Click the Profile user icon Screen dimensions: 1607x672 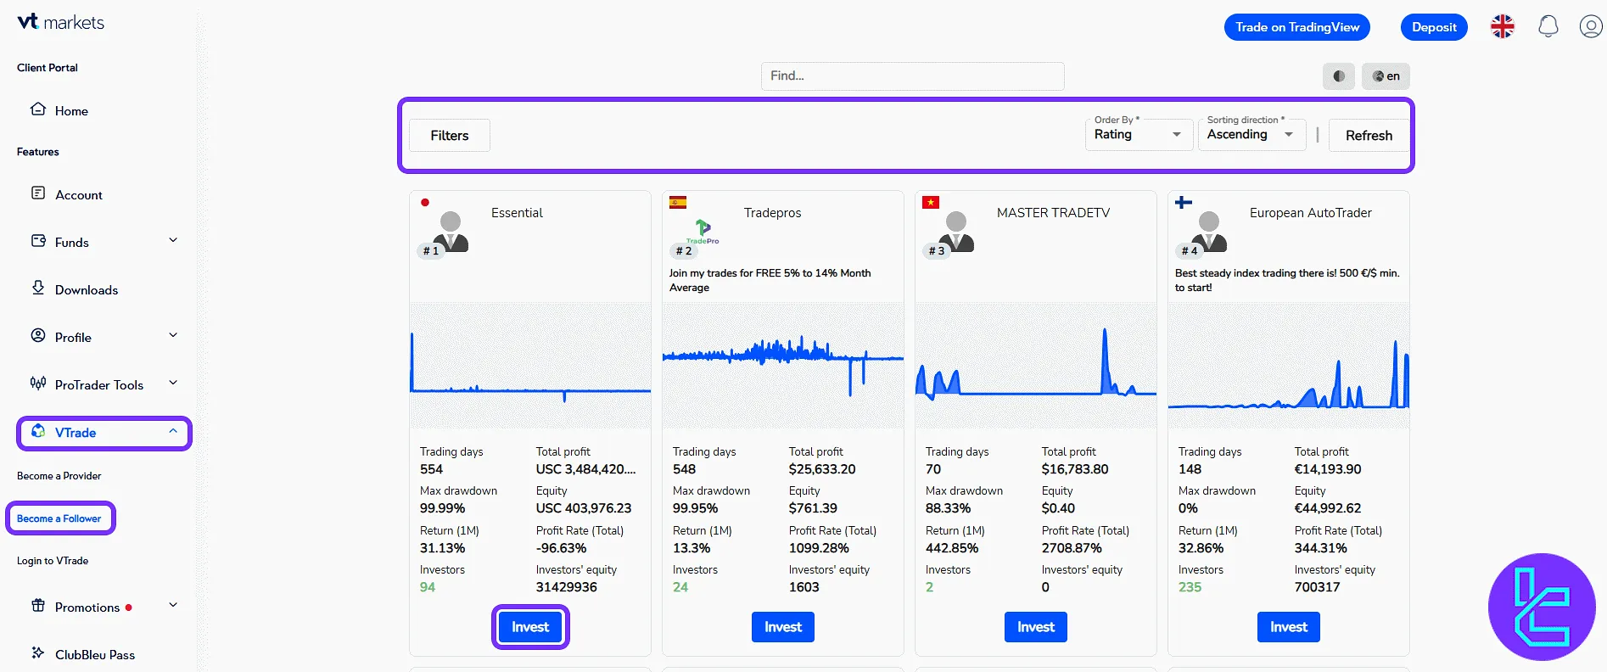pyautogui.click(x=38, y=336)
